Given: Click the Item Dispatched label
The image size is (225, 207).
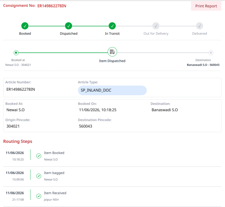Looking at the screenshot, I should [112, 61].
